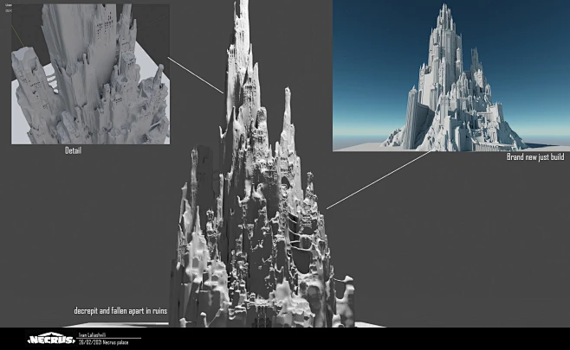
Task: Click the black footer bar
Action: click(x=347, y=339)
